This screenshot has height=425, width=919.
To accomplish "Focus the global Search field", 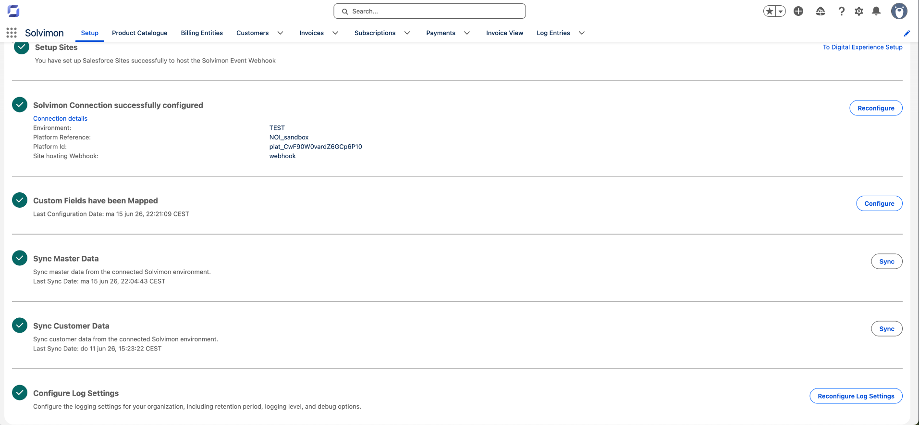I will pyautogui.click(x=429, y=11).
